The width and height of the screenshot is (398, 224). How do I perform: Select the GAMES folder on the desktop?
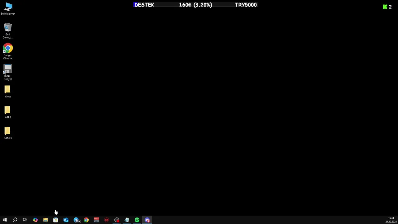(8, 133)
